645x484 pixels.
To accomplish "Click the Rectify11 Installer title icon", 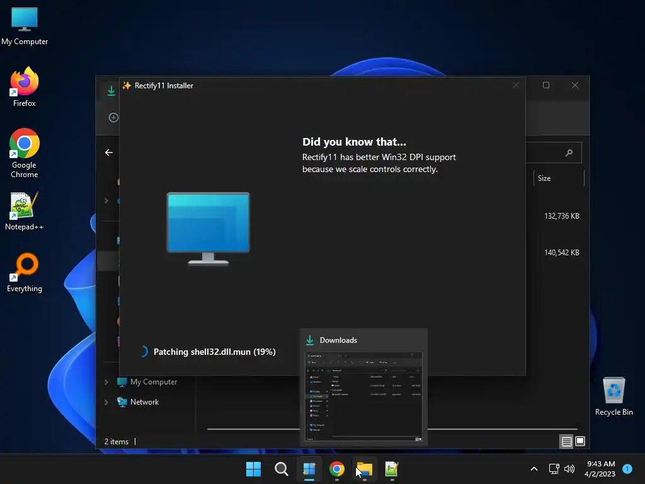I will pyautogui.click(x=127, y=86).
